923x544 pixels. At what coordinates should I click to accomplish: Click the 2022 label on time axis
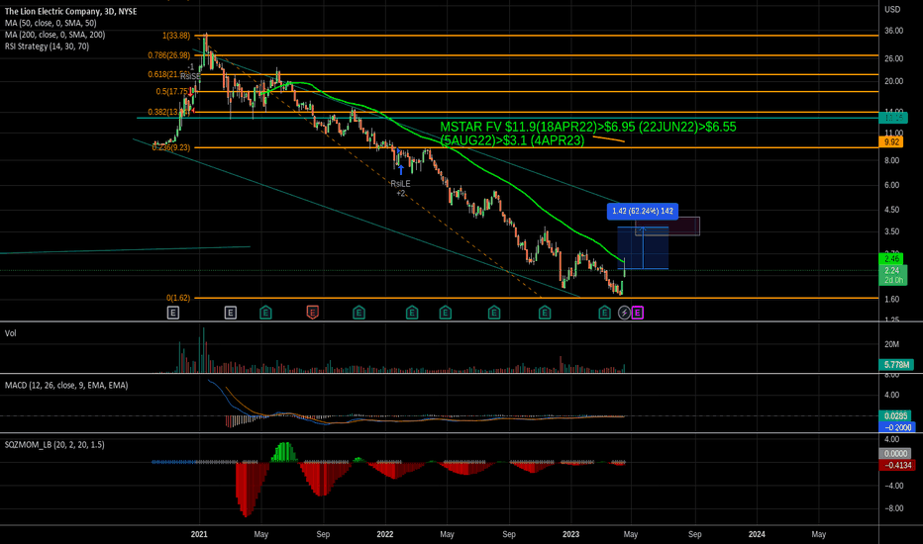tap(385, 534)
